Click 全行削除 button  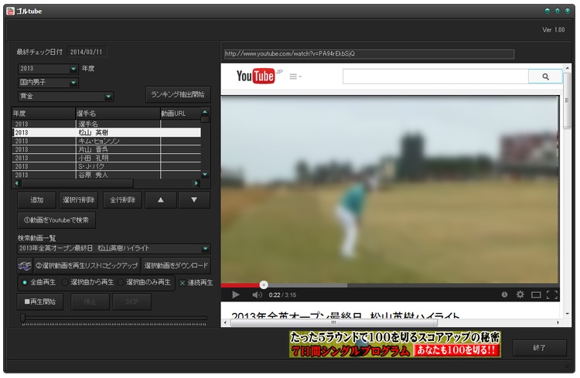click(122, 199)
